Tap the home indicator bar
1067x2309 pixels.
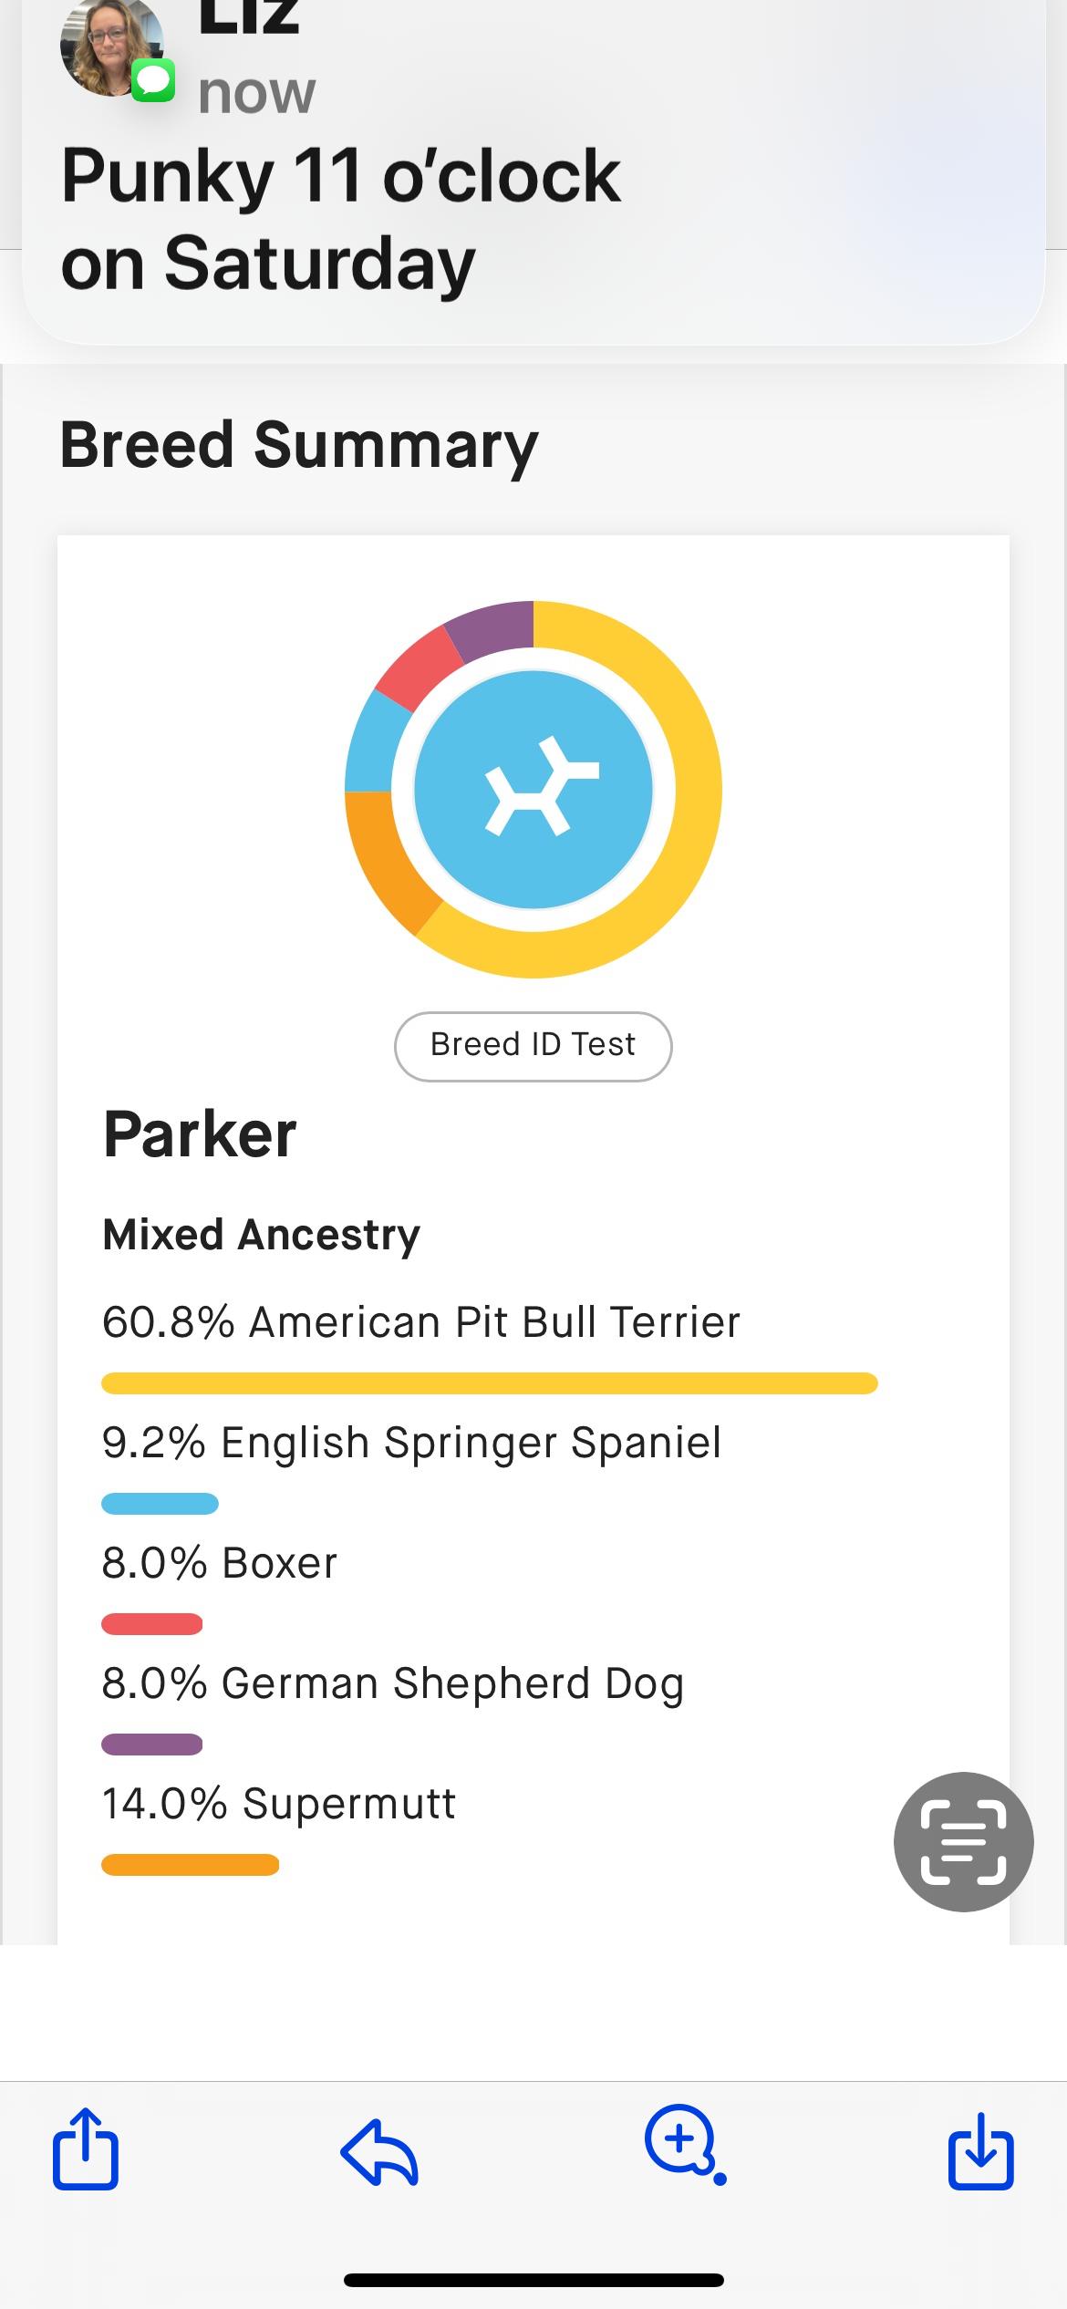click(533, 2280)
